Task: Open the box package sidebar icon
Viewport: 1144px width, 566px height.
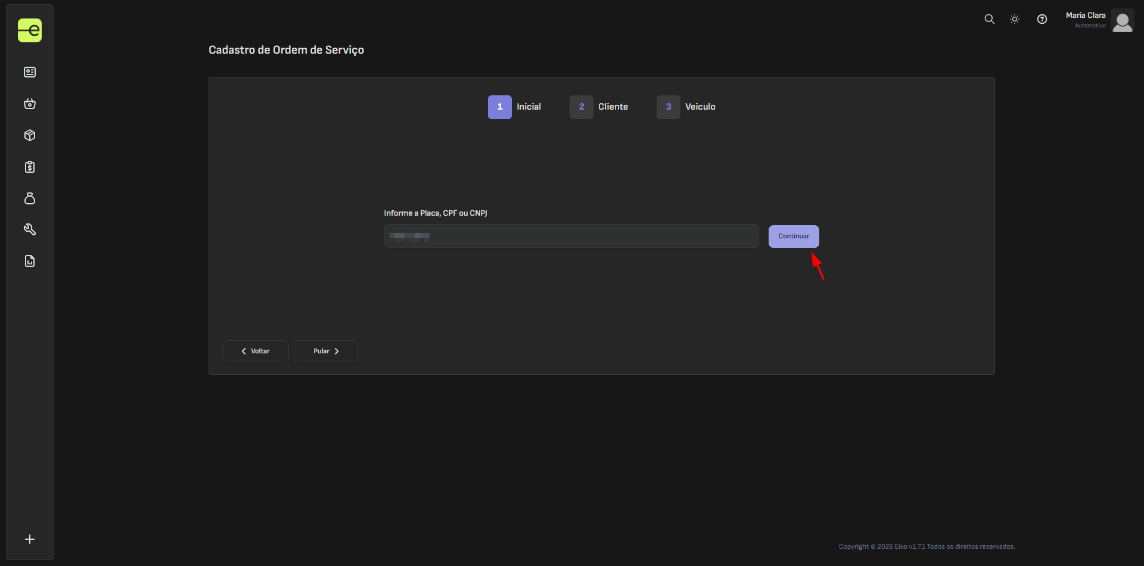Action: 30,135
